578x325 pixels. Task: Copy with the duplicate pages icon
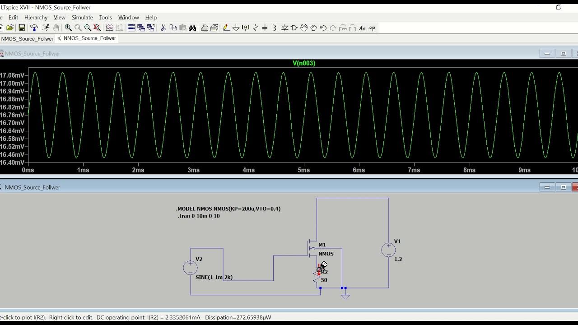coord(173,28)
